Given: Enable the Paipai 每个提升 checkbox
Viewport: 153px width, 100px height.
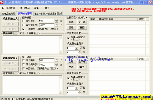Looking at the screenshot, I should point(23,21).
